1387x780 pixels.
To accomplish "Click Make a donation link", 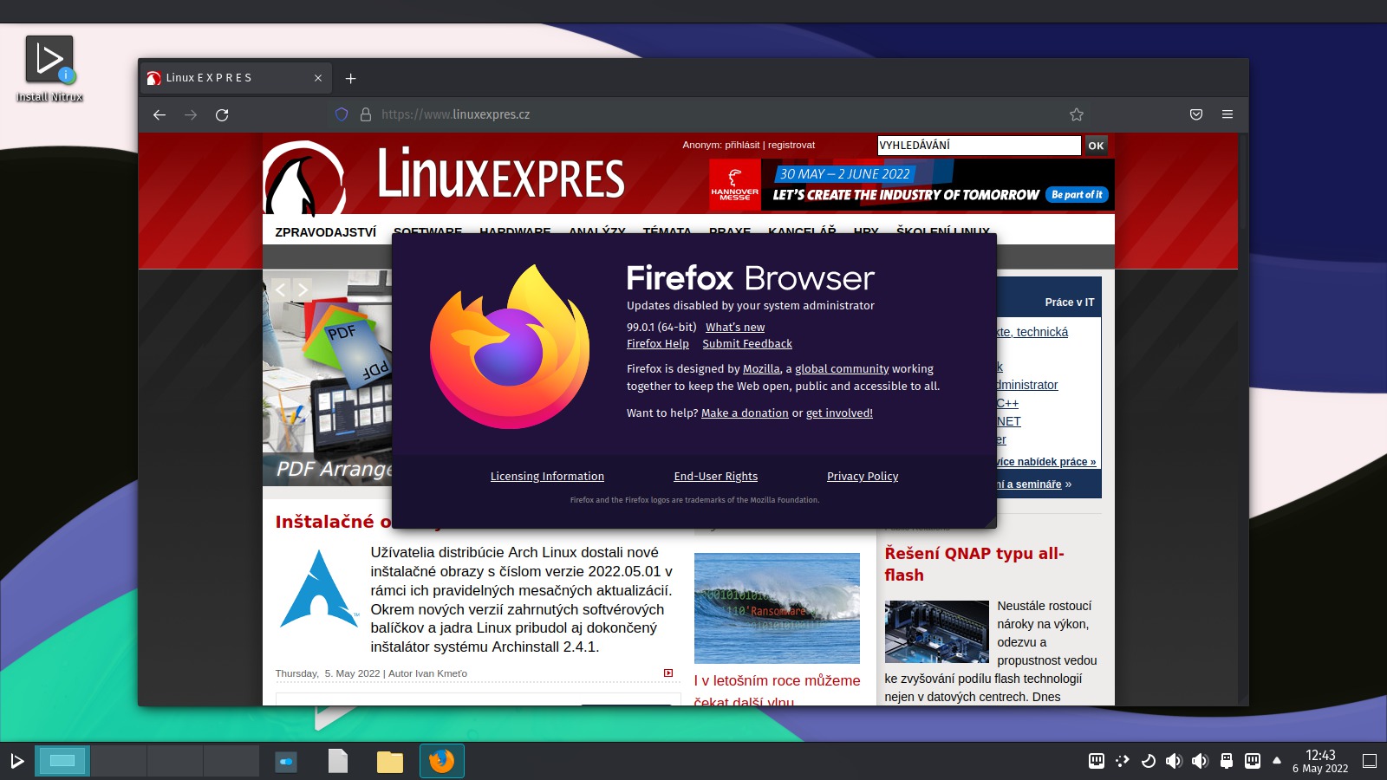I will tap(745, 413).
